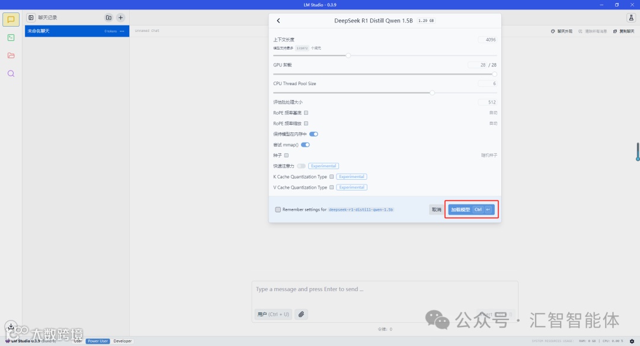The width and height of the screenshot is (640, 346).
Task: Open app settings gear in status bar
Action: pyautogui.click(x=632, y=341)
